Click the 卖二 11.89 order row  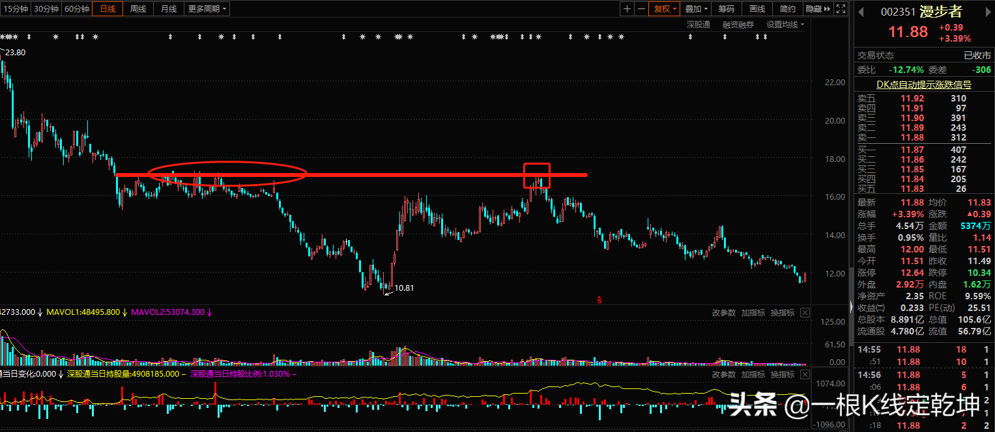point(923,128)
